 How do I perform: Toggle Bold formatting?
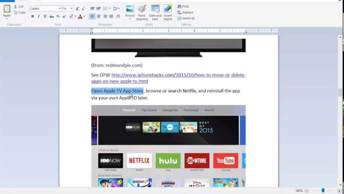(33, 16)
